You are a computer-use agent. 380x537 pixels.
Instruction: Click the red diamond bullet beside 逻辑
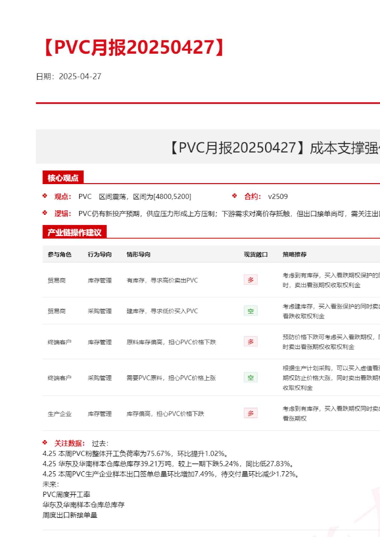pyautogui.click(x=45, y=213)
